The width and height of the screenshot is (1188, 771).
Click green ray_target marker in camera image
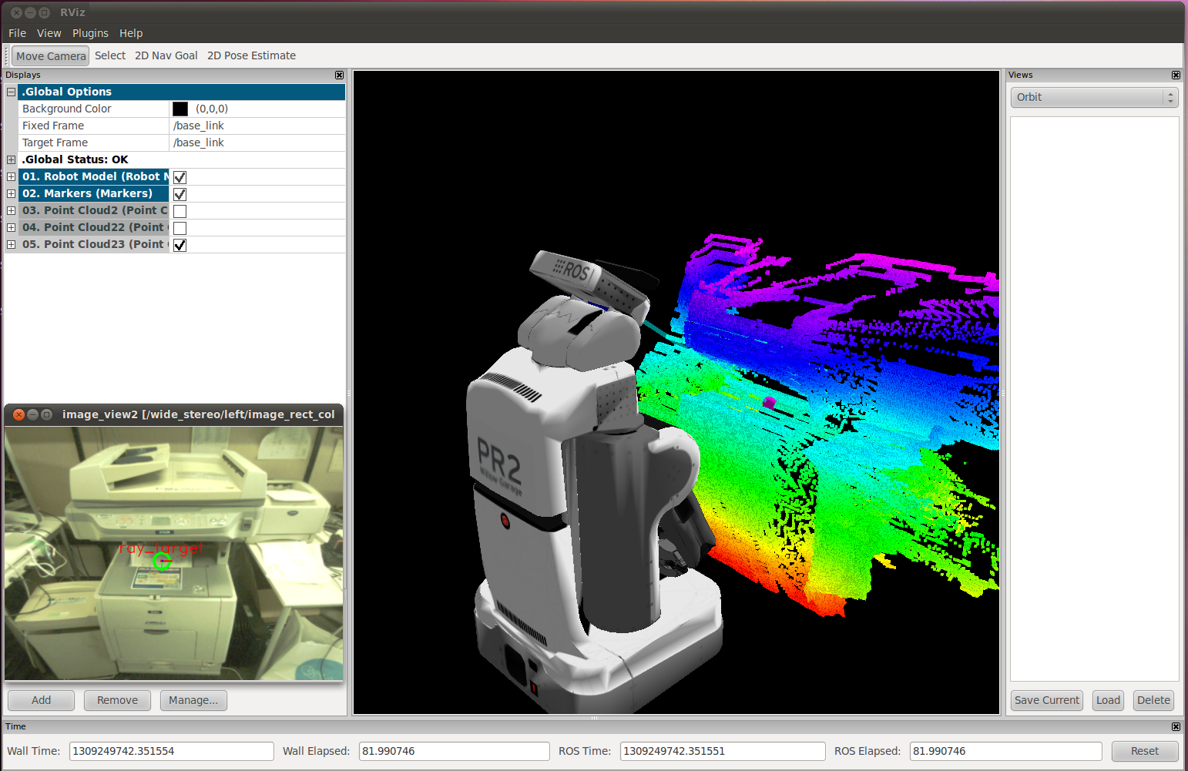tap(162, 561)
